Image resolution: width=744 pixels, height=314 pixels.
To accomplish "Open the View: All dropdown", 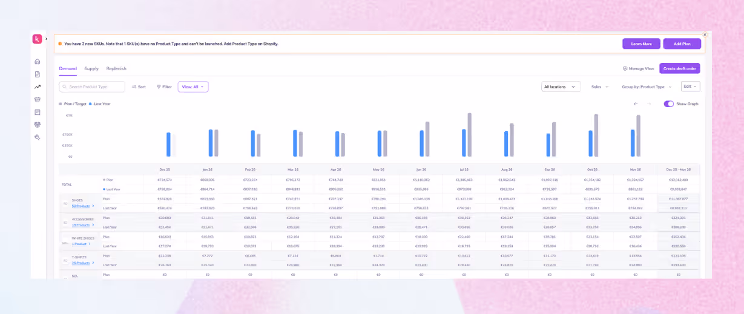I will [193, 87].
